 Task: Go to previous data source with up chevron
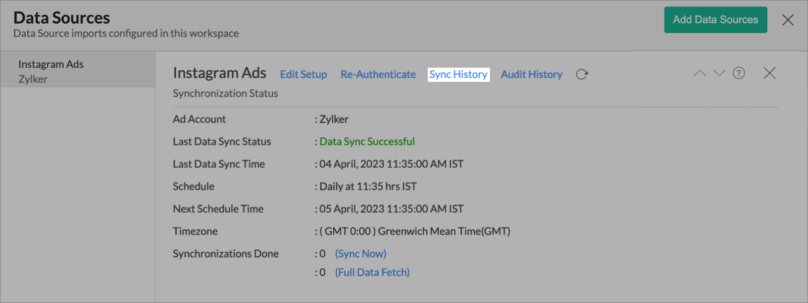(x=700, y=73)
